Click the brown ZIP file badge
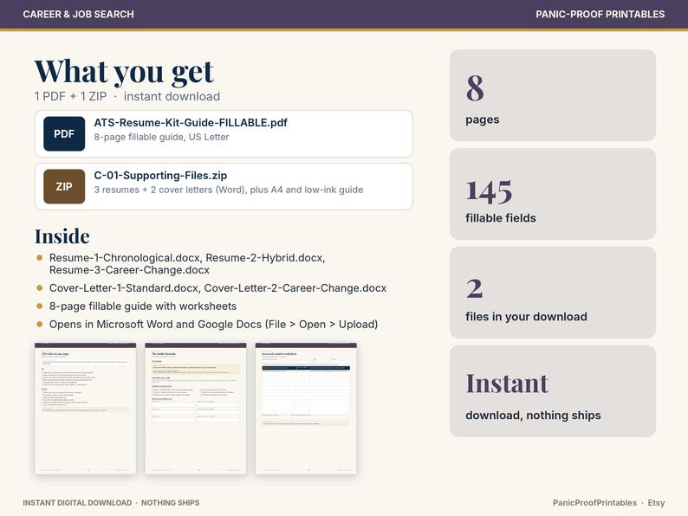Image resolution: width=688 pixels, height=516 pixels. tap(64, 186)
